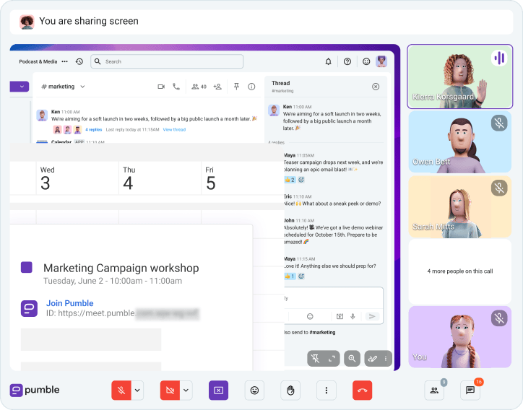This screenshot has height=410, width=523.
Task: Click the Search field
Action: coord(167,61)
